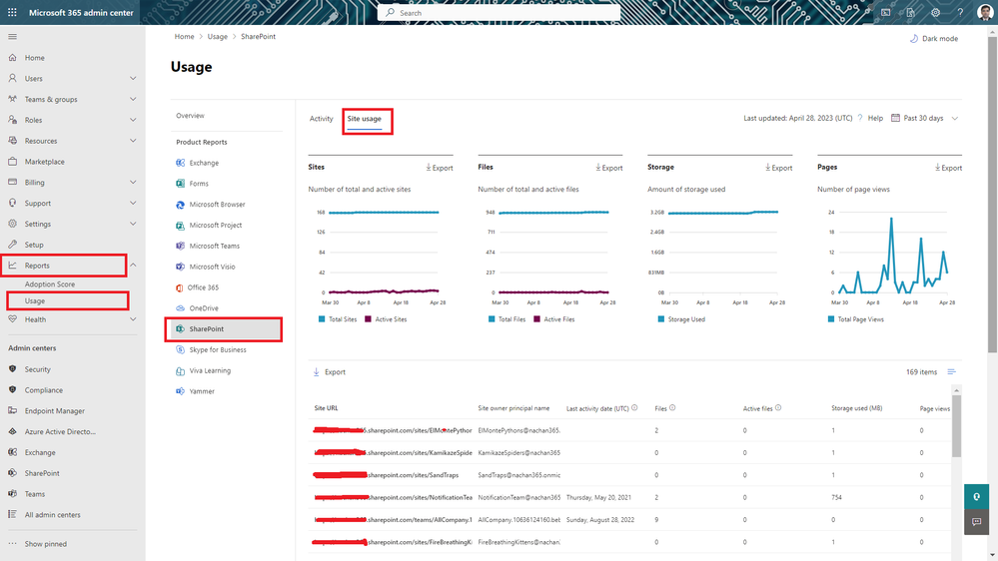The height and width of the screenshot is (561, 998).
Task: Collapse the Reports chevron
Action: (x=133, y=266)
